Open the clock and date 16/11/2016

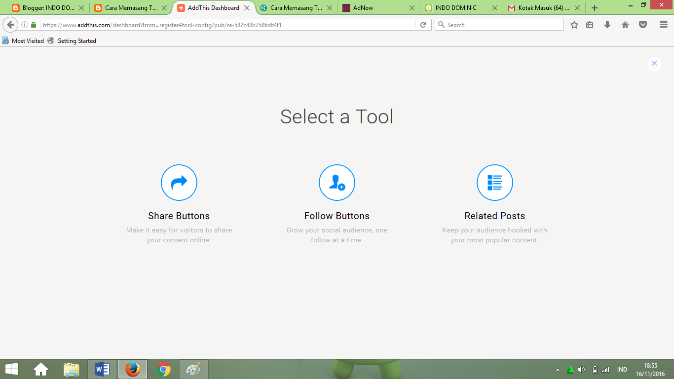(x=650, y=370)
